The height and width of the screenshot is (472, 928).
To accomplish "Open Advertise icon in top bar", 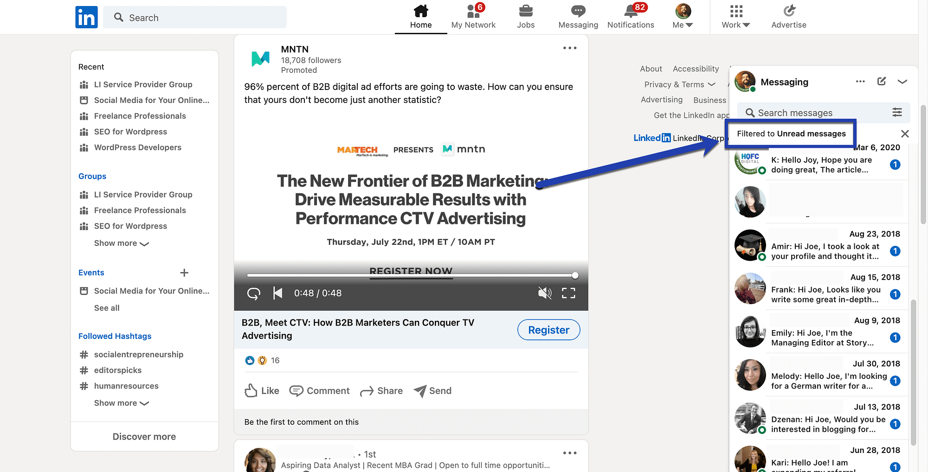I will point(789,11).
